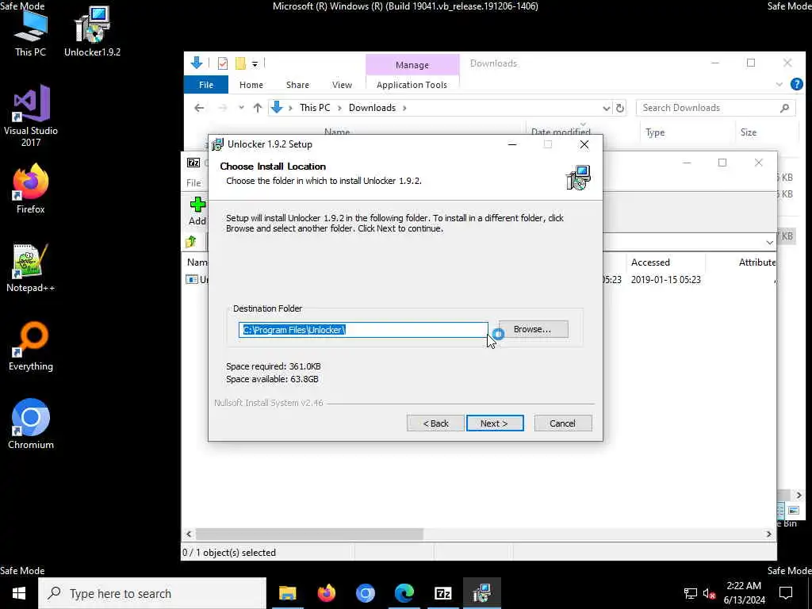Open network status tray icon
This screenshot has height=609, width=812.
(x=691, y=593)
